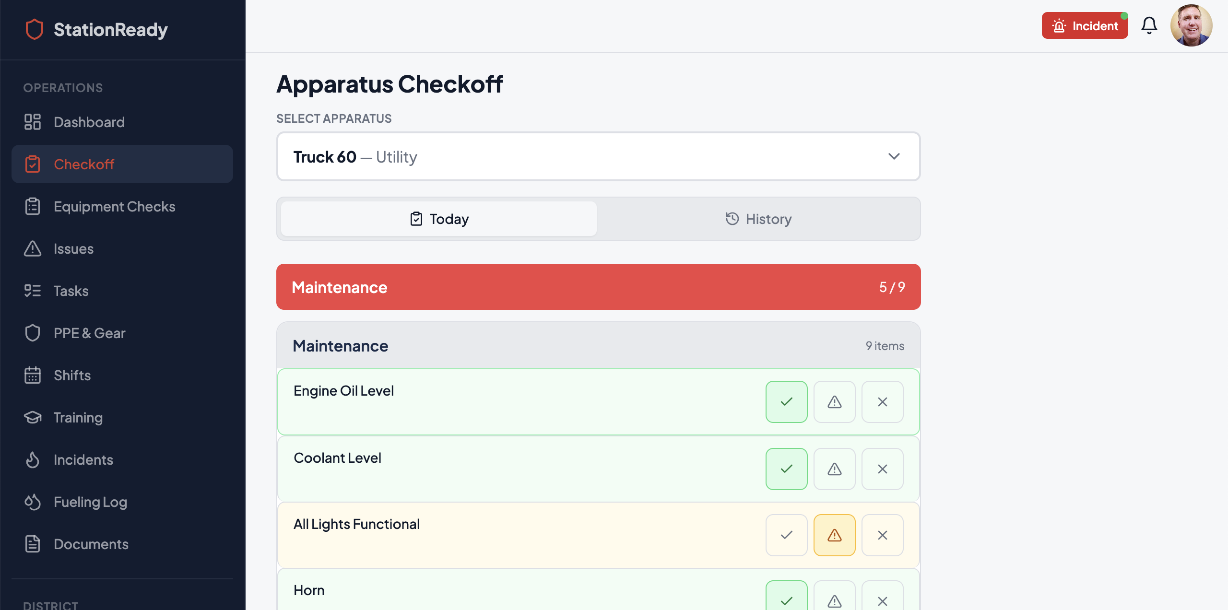Click the StationReady shield logo
This screenshot has width=1228, height=610.
tap(34, 29)
